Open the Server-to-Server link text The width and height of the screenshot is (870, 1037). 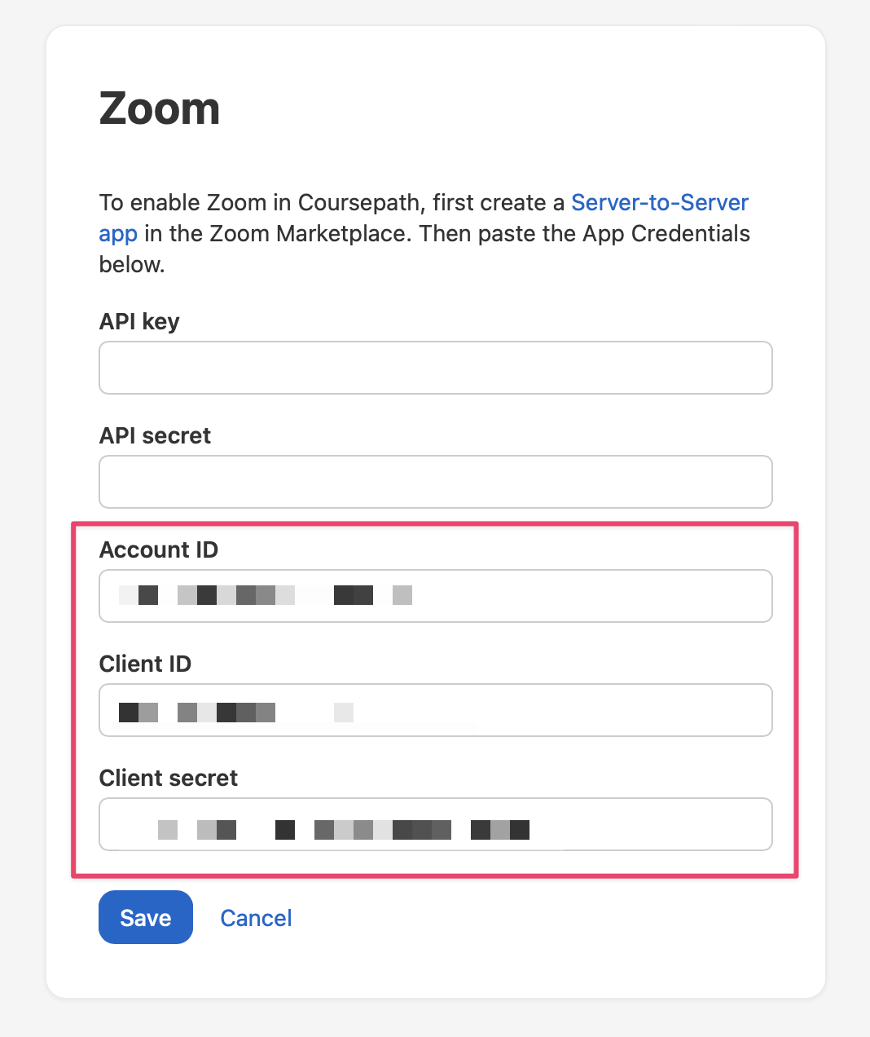660,202
